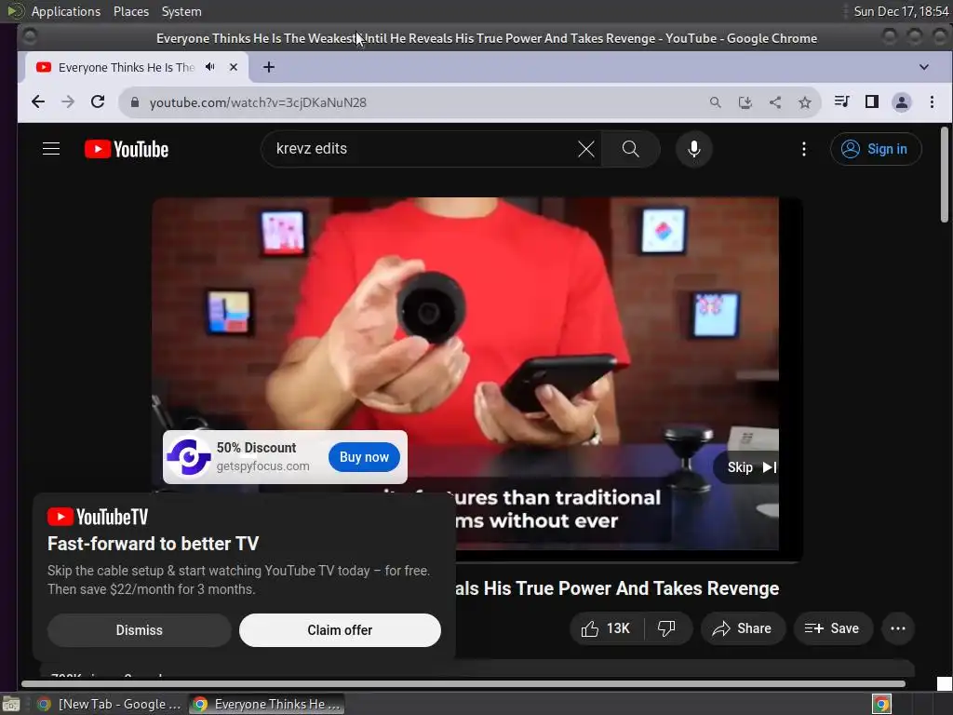The height and width of the screenshot is (715, 953).
Task: Open the Applications menu
Action: point(66,11)
